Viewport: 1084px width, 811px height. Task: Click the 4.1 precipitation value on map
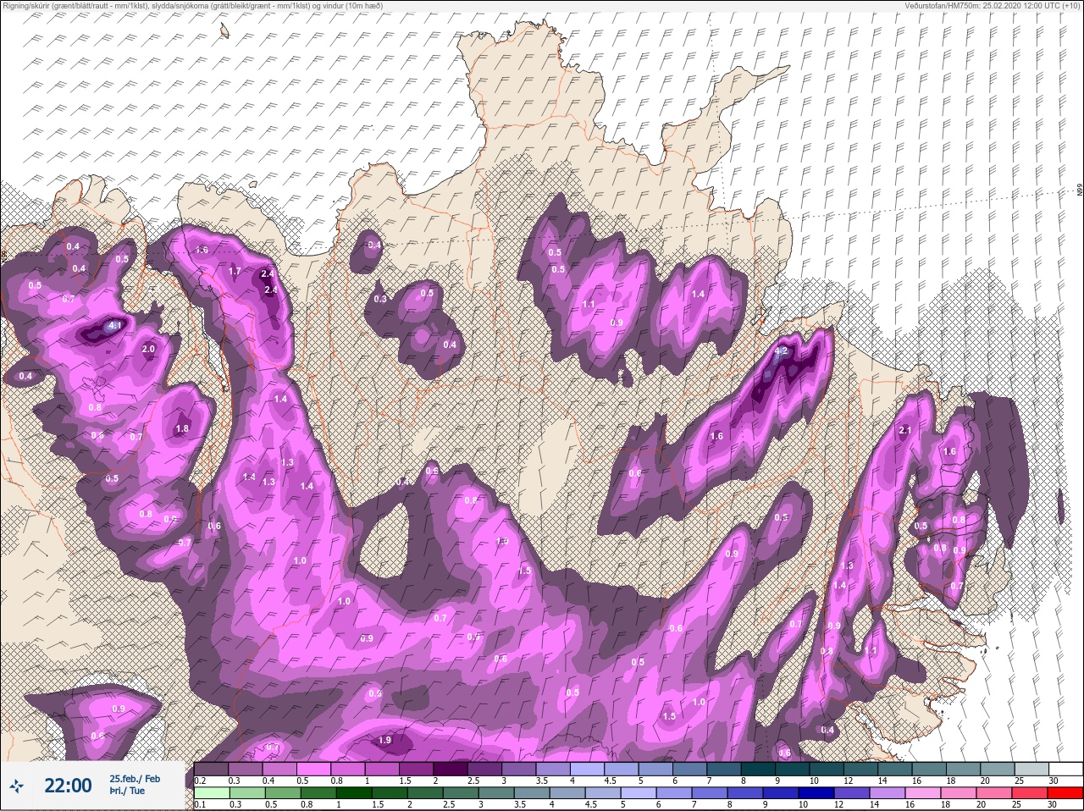tap(116, 324)
